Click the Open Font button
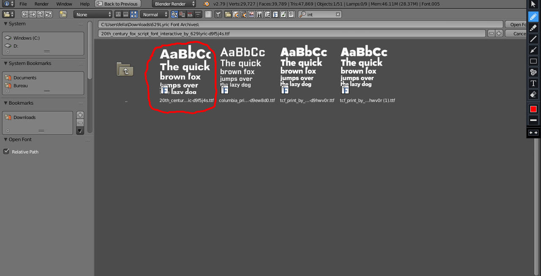The height and width of the screenshot is (276, 541). pos(516,25)
